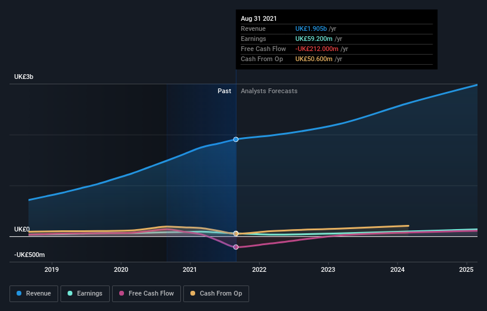Click the 2023 x-axis label
Viewport: 487px width, 311px height.
tap(328, 269)
